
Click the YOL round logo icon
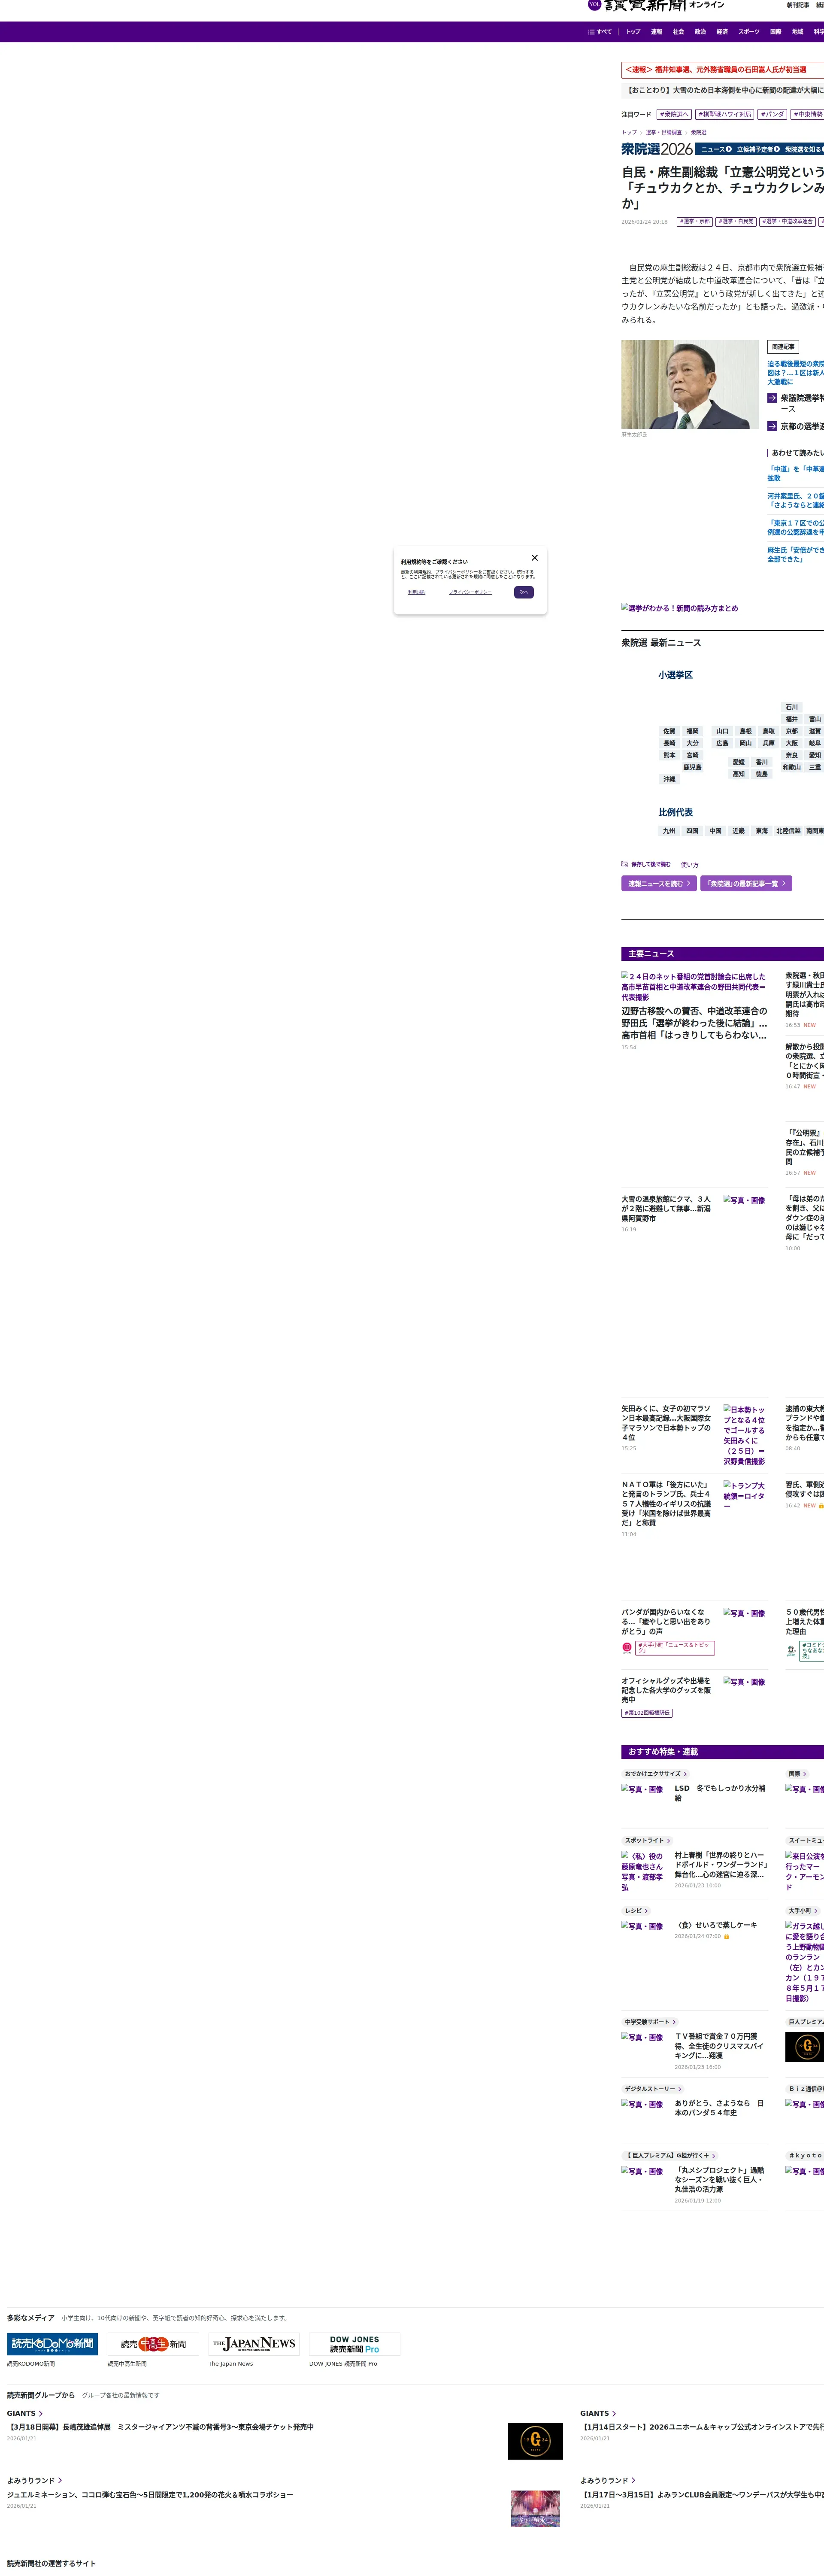(594, 4)
